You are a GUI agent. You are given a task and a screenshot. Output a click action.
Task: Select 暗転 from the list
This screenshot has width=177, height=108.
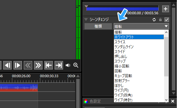[x=139, y=32]
